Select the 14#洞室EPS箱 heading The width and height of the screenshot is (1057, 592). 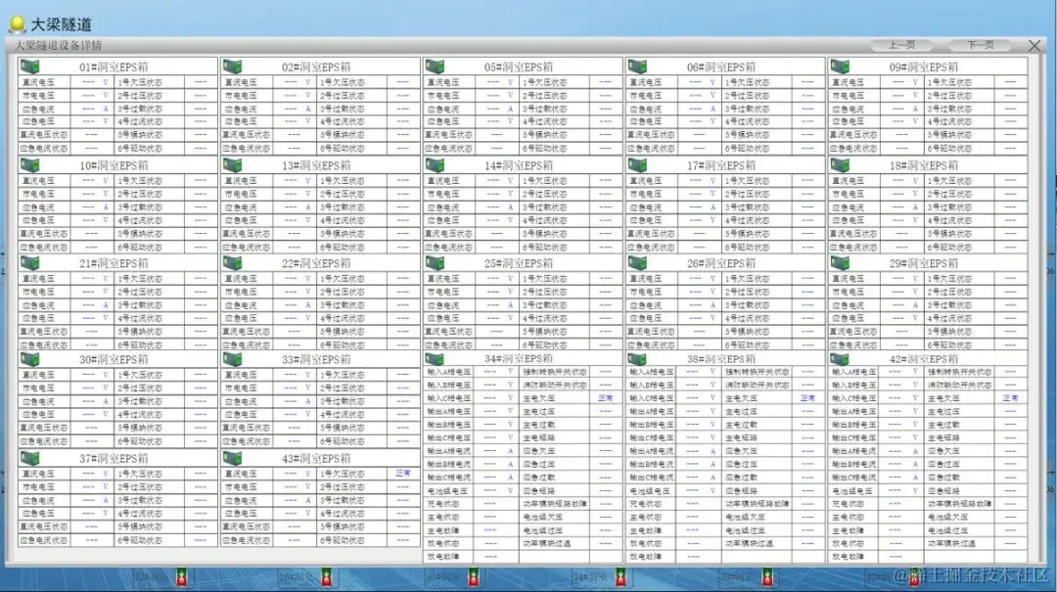click(x=519, y=165)
